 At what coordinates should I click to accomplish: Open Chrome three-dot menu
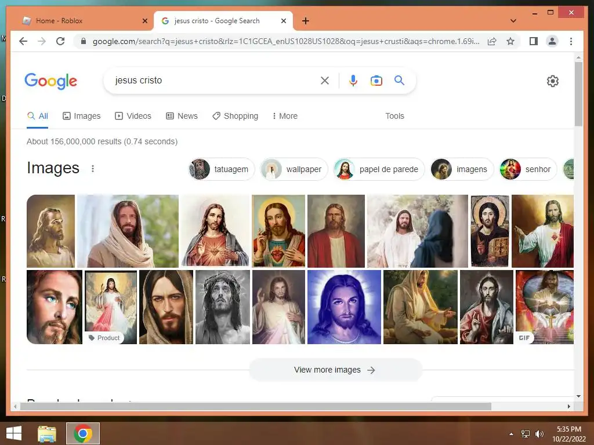(571, 41)
